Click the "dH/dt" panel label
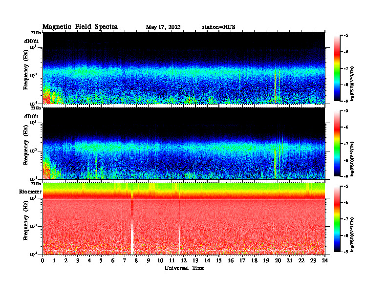 coord(31,41)
